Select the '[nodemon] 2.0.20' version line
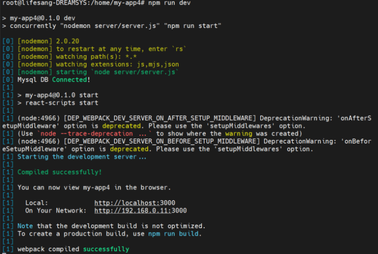The height and width of the screenshot is (254, 378). point(48,41)
